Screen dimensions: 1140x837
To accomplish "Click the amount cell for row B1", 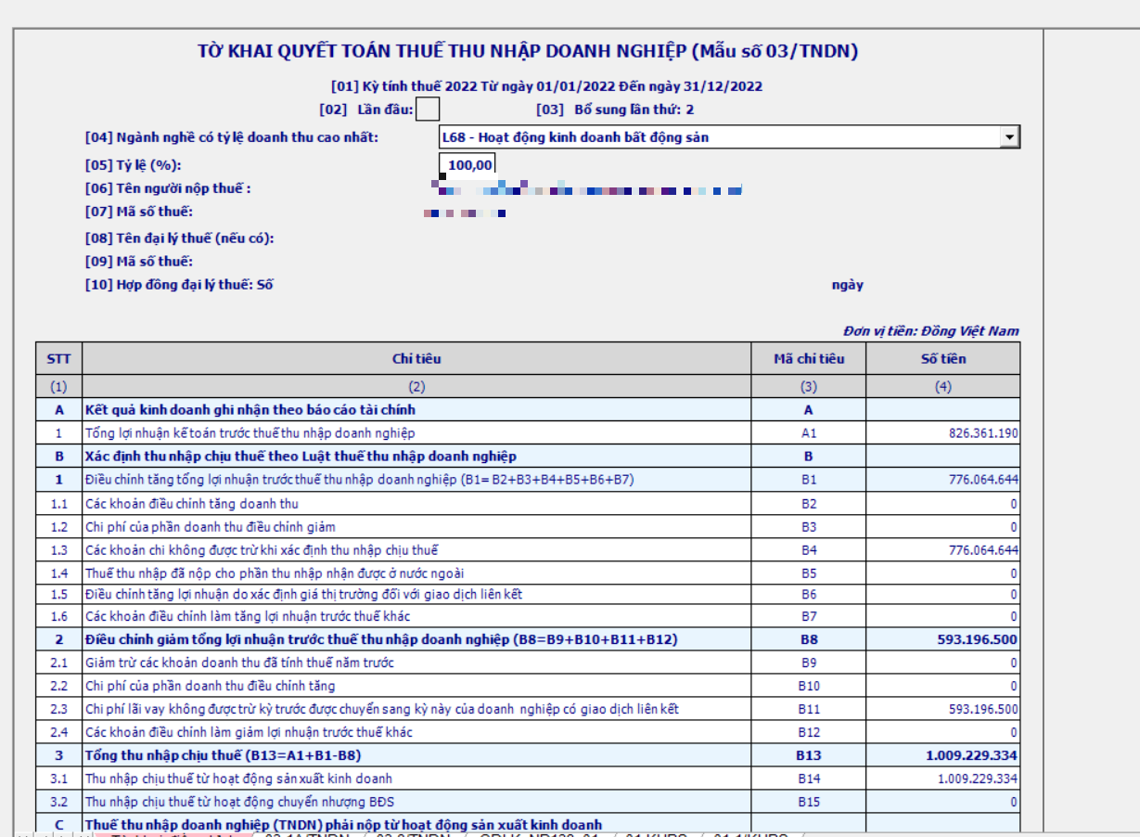I will (942, 480).
